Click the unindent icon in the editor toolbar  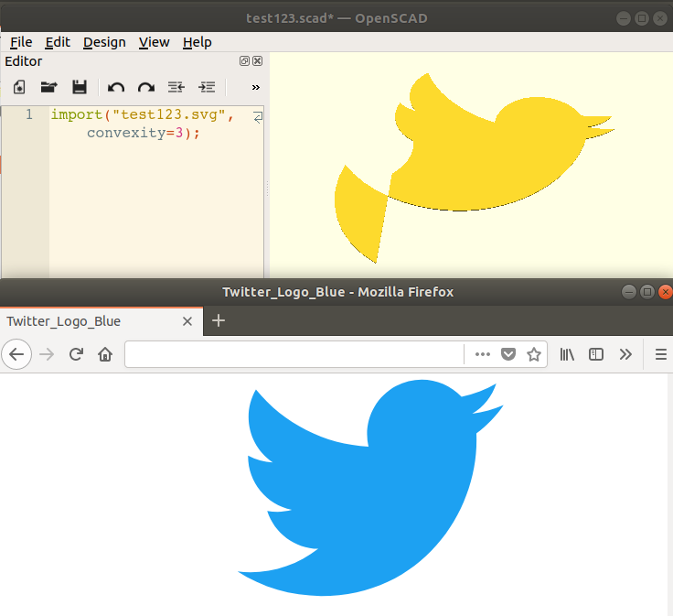click(176, 87)
